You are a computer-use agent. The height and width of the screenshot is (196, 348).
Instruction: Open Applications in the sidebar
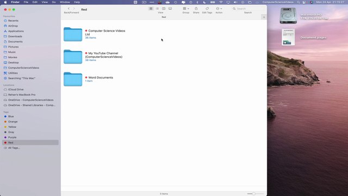[16, 31]
